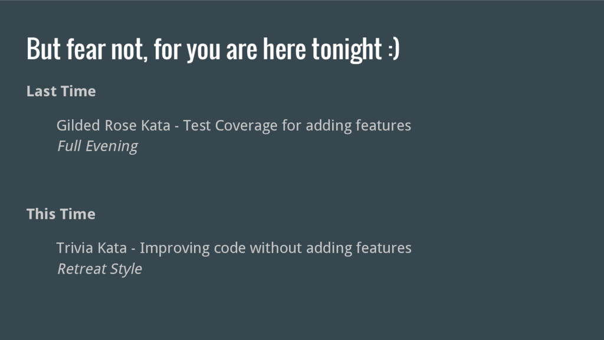Click 'adding features' in the Gilded Rose line
Screen dimensions: 604x340
click(x=358, y=125)
